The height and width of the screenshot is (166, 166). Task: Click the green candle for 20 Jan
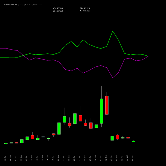point(59,128)
